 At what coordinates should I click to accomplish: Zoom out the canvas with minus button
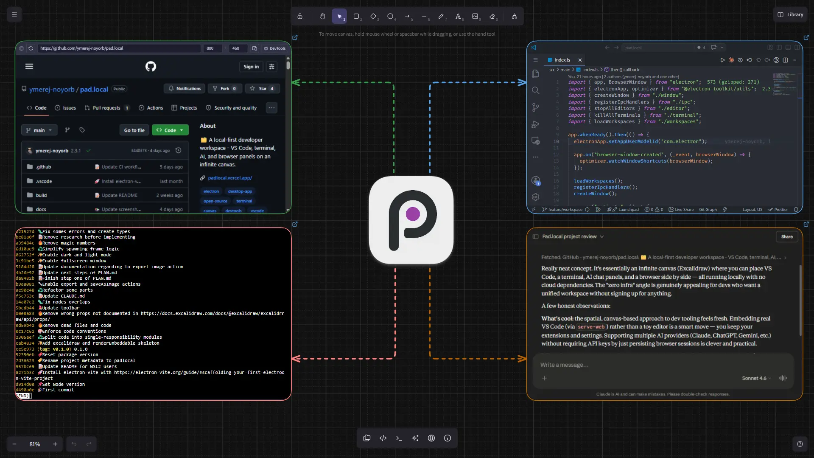[14, 444]
